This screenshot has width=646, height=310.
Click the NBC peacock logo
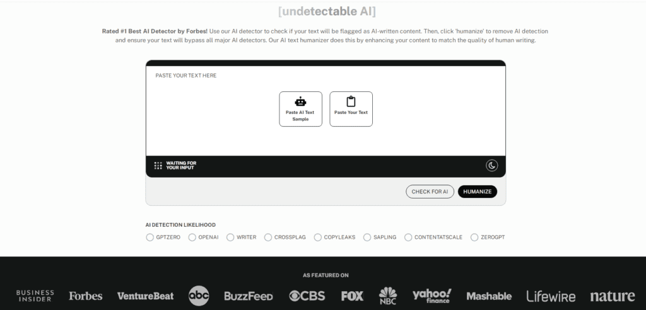(x=388, y=296)
